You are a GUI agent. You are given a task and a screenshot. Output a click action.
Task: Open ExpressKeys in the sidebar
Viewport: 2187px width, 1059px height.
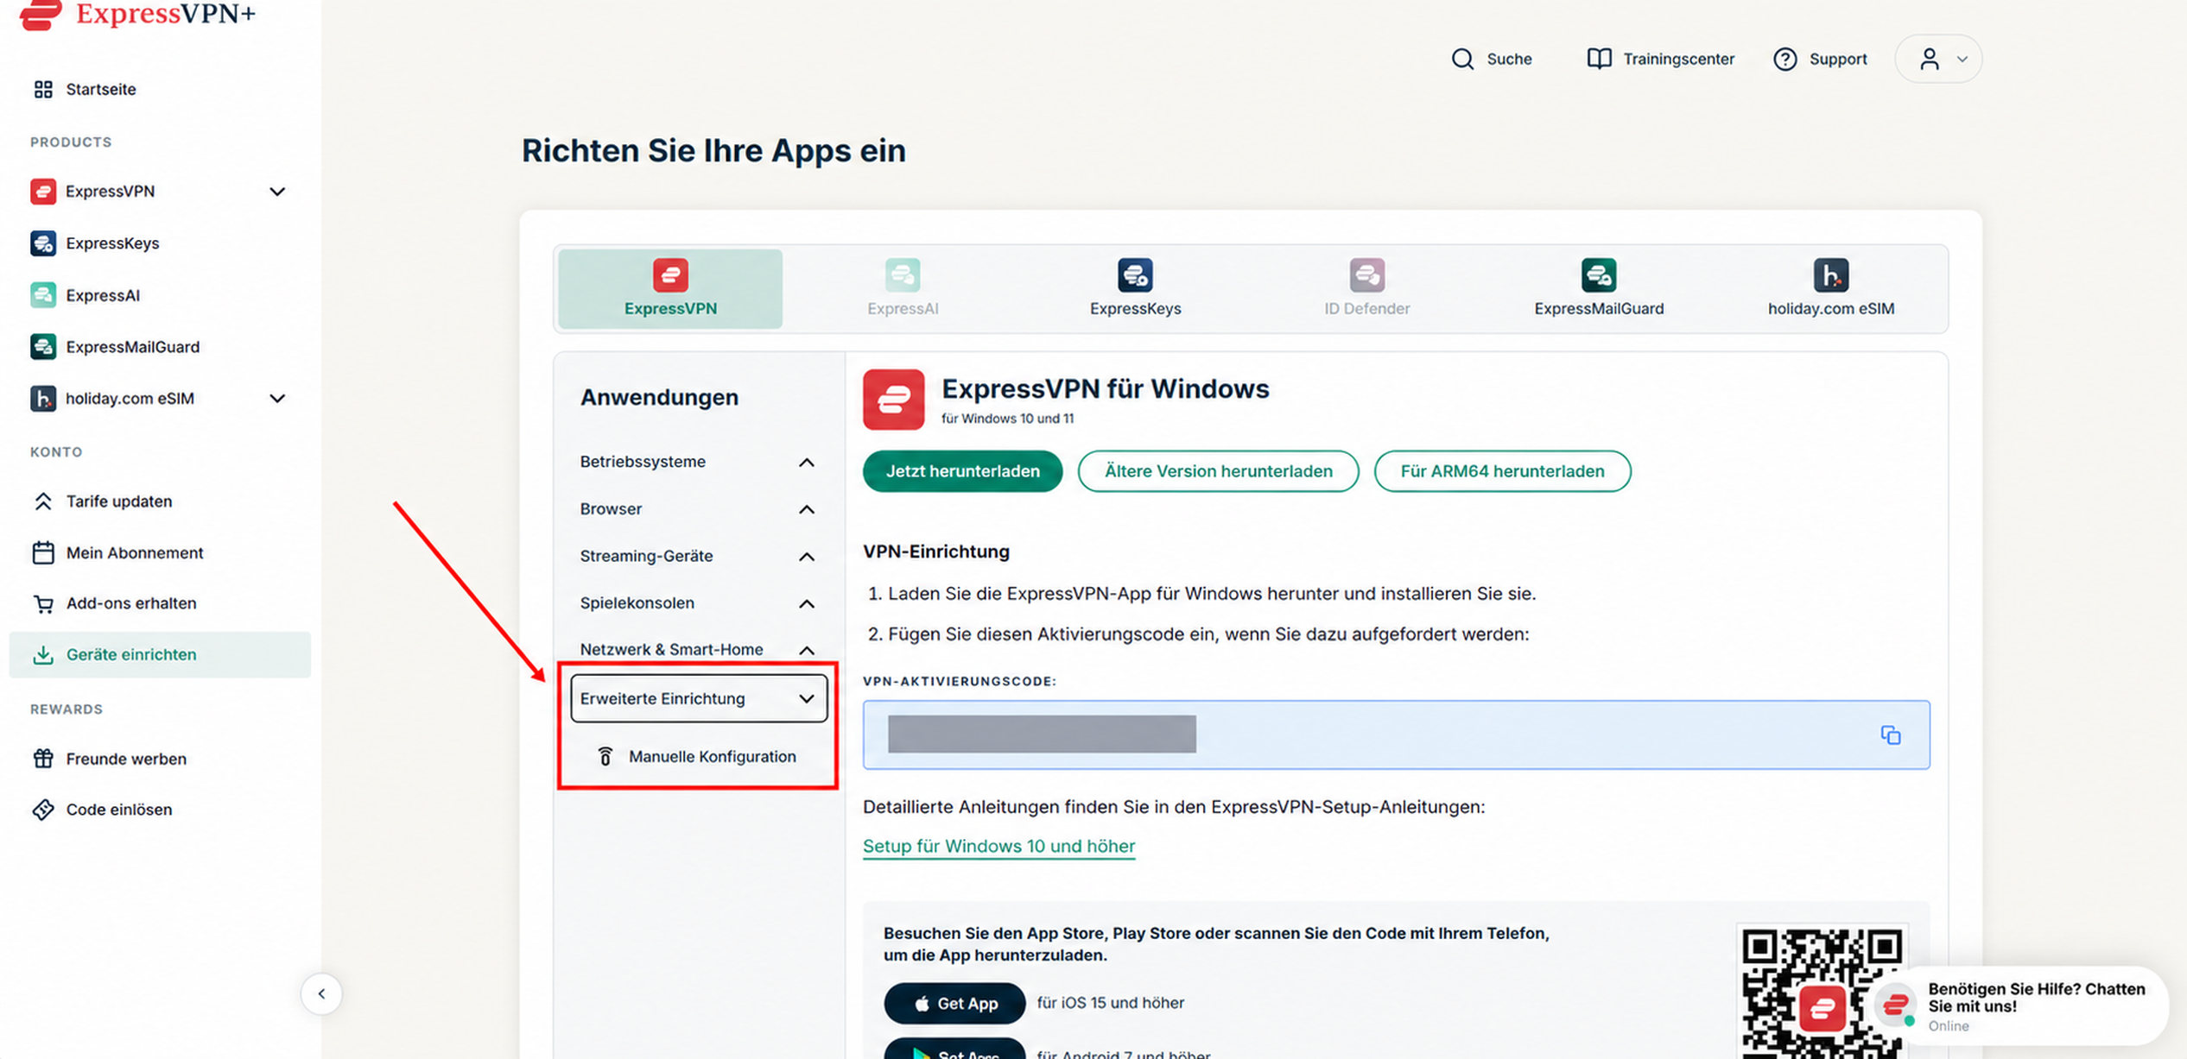pyautogui.click(x=112, y=243)
